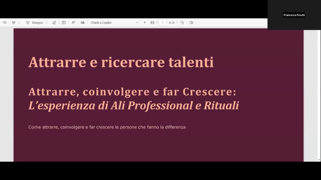Zoom in with the plus icon

[145, 22]
